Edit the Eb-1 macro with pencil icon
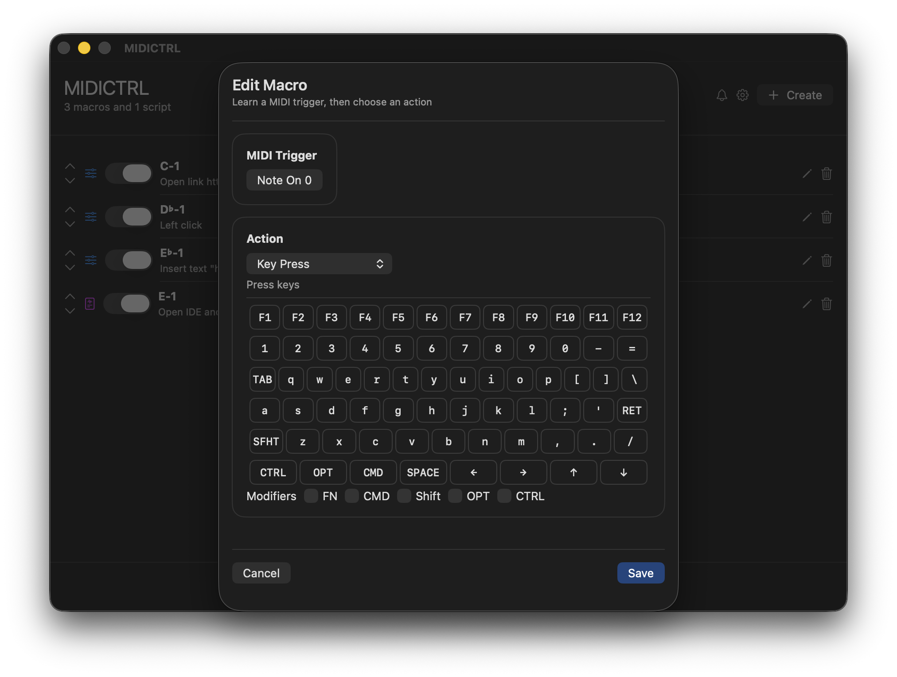This screenshot has width=897, height=677. (x=807, y=261)
